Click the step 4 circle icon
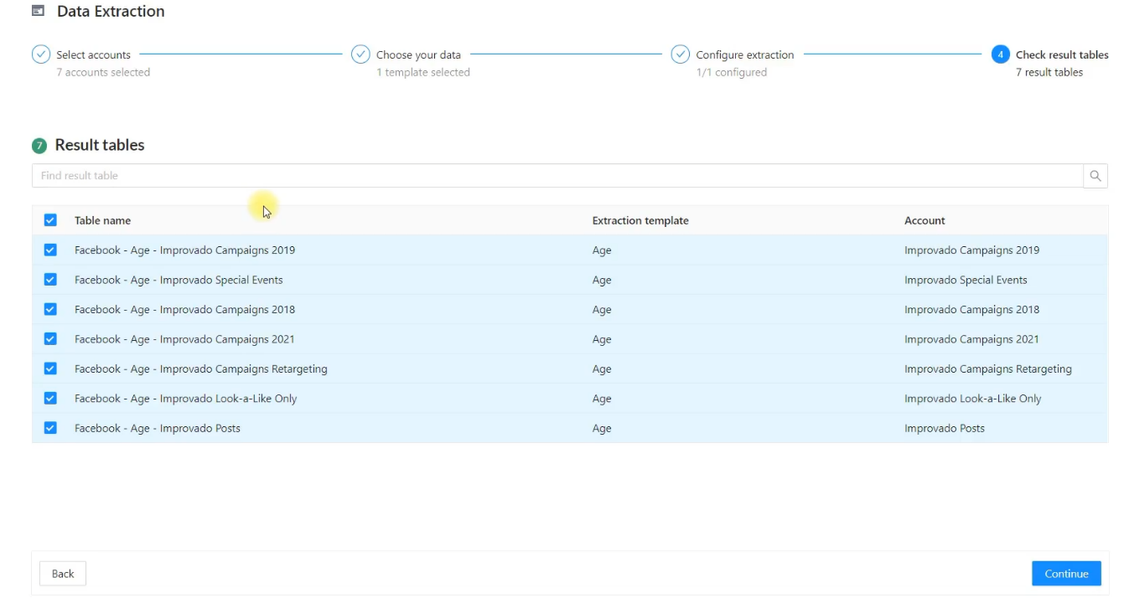This screenshot has width=1124, height=603. [x=1000, y=54]
